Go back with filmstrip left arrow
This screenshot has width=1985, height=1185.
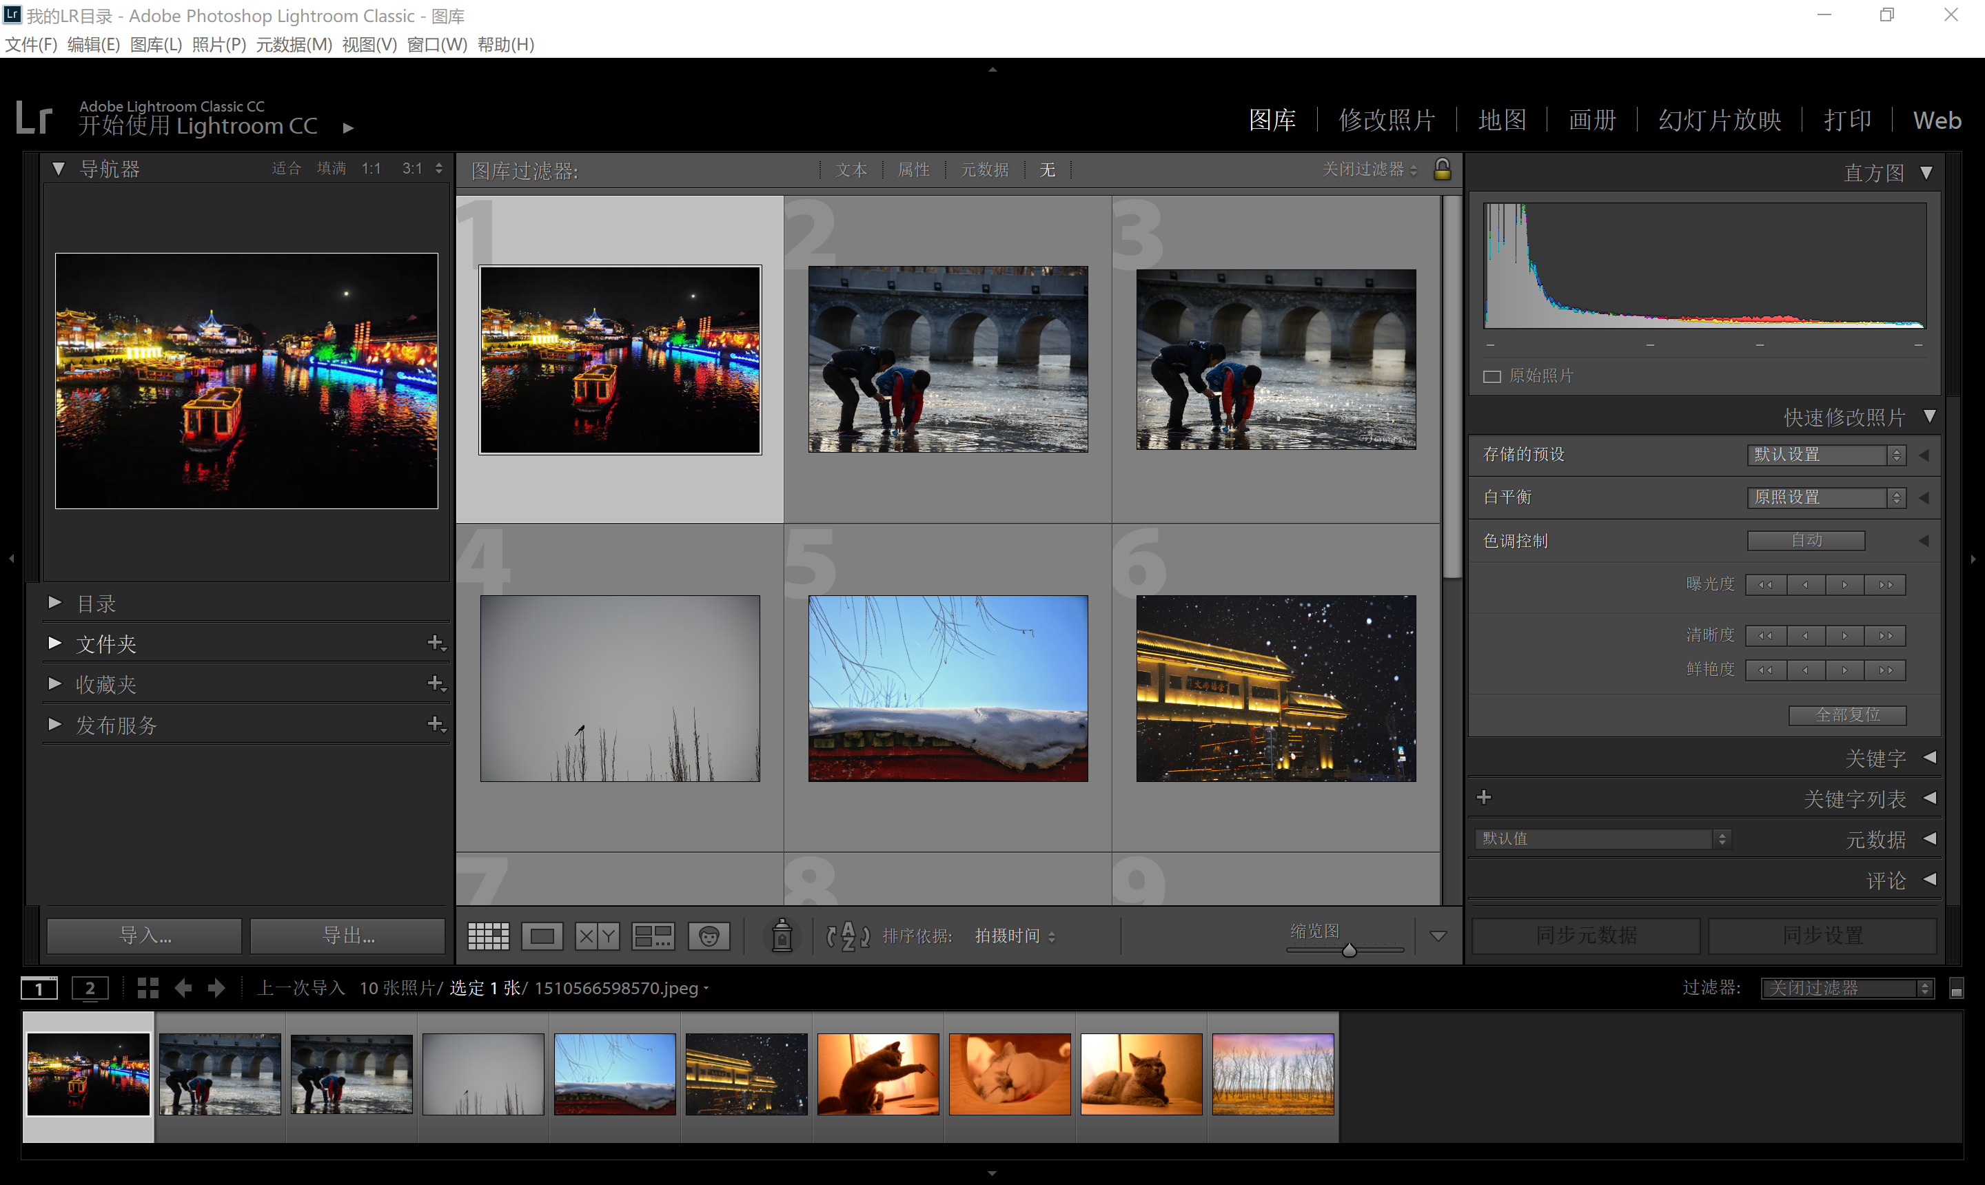(183, 988)
